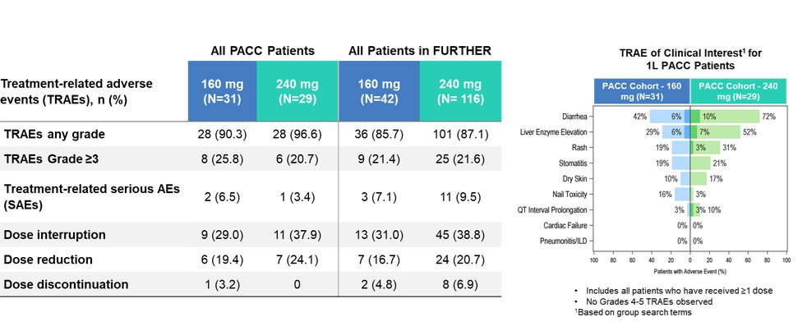Click the 'No Grades 4-5 TRAEs observed' note
The width and height of the screenshot is (798, 331).
click(x=649, y=302)
